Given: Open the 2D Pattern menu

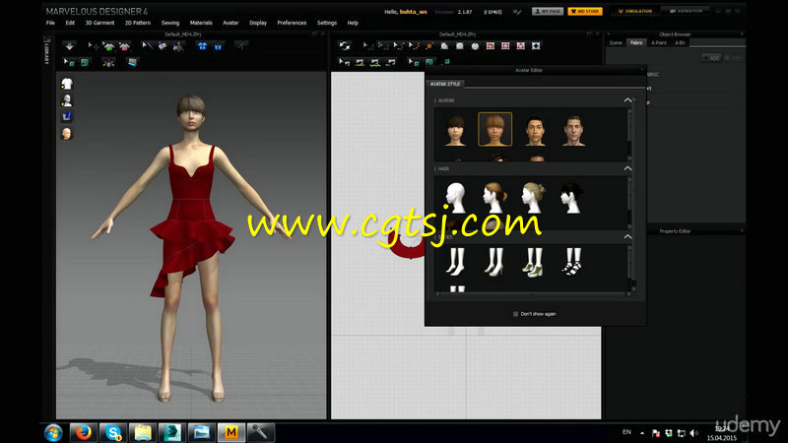Looking at the screenshot, I should click(138, 23).
